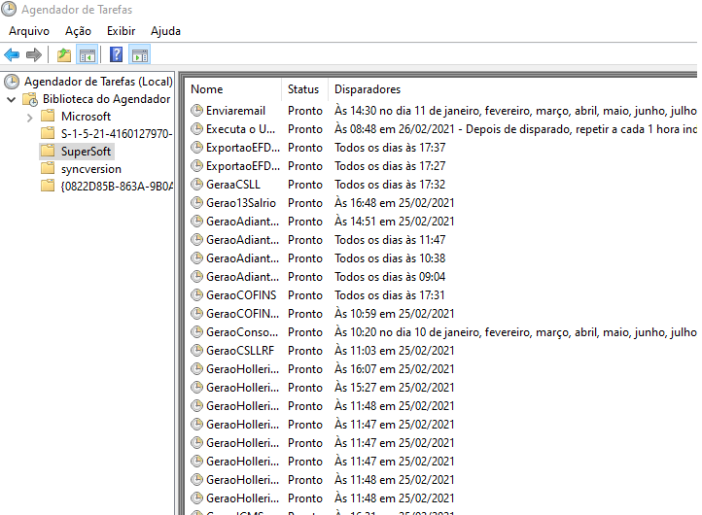Open the Ajuda menu
Viewport: 702px width, 515px height.
pos(165,31)
